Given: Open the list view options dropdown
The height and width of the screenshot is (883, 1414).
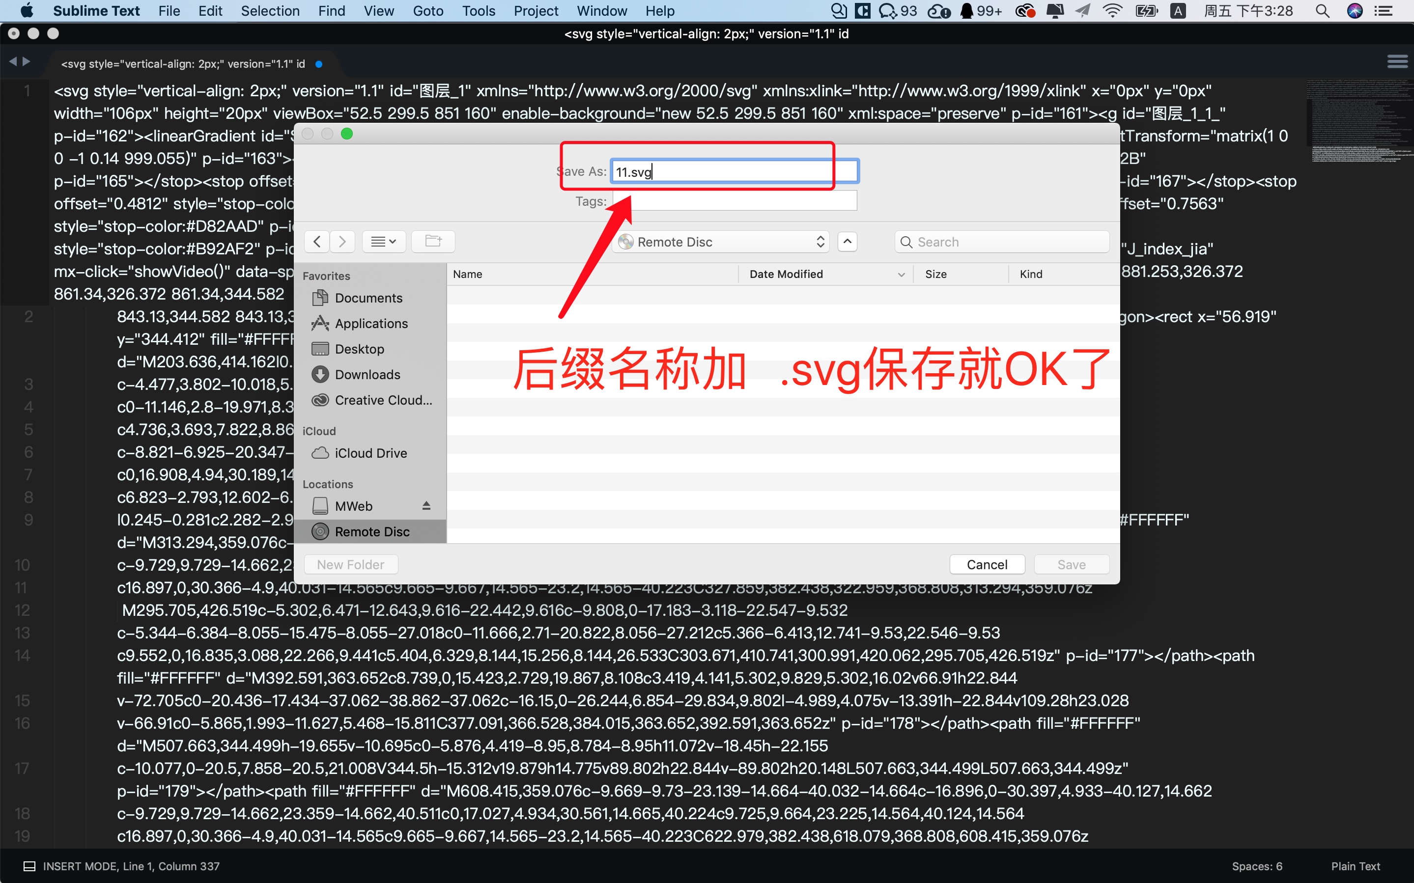Looking at the screenshot, I should pyautogui.click(x=384, y=242).
